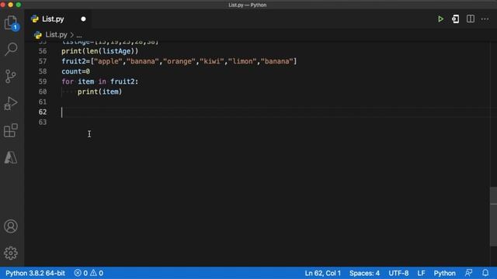Run Python file with play button

pos(440,19)
